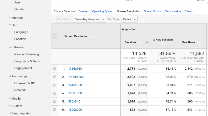Switch primary dimension to Screen Colors

point(152,11)
